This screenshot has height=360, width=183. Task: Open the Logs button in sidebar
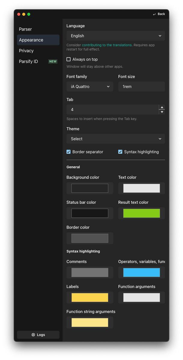click(38, 335)
